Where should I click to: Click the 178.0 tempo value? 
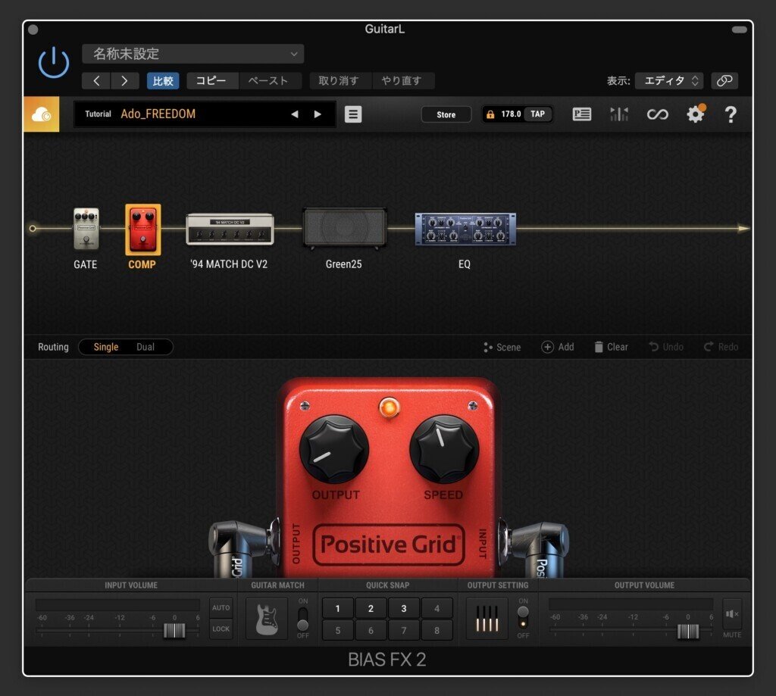point(511,114)
